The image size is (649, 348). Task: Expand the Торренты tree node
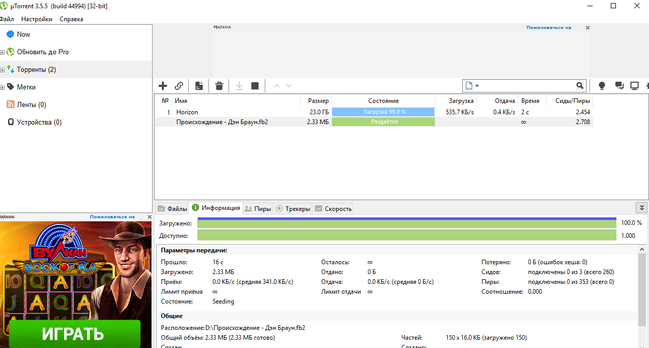click(2, 70)
